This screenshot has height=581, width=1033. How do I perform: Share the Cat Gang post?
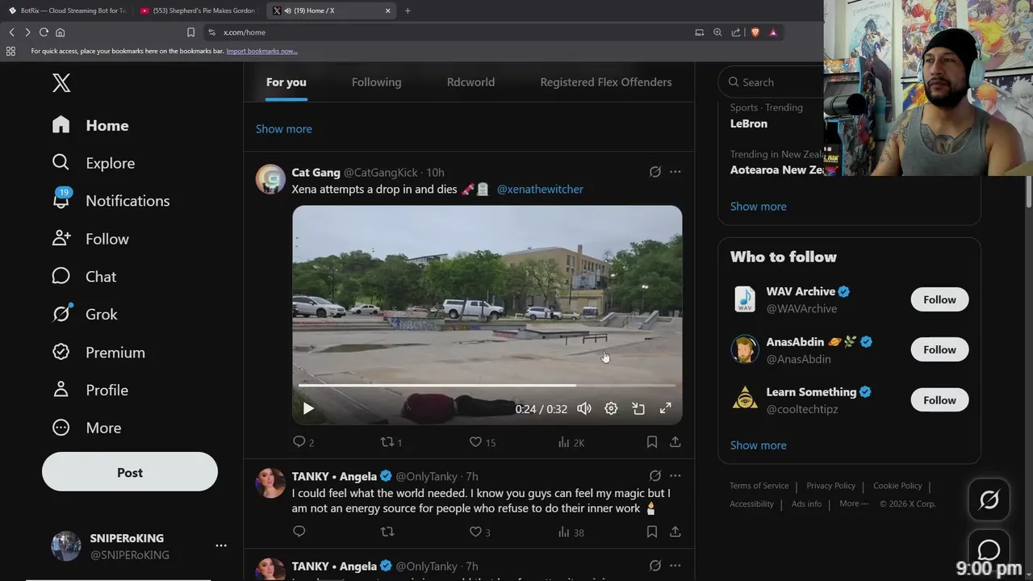[675, 442]
